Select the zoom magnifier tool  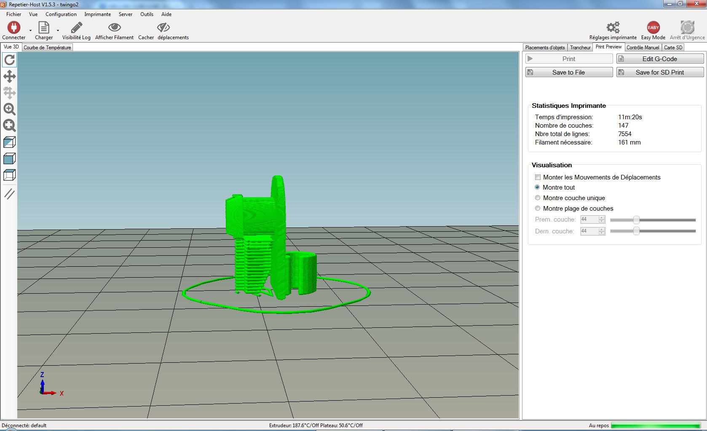(9, 109)
